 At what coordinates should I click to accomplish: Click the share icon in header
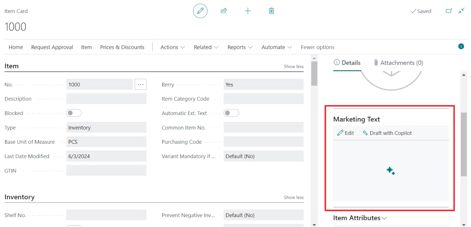point(224,11)
